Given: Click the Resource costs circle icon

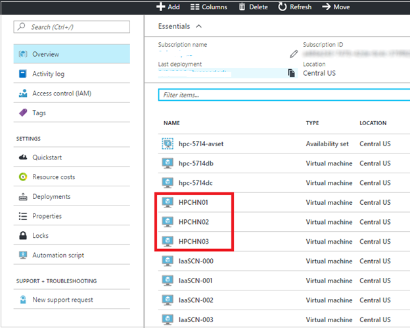Looking at the screenshot, I should click(23, 177).
